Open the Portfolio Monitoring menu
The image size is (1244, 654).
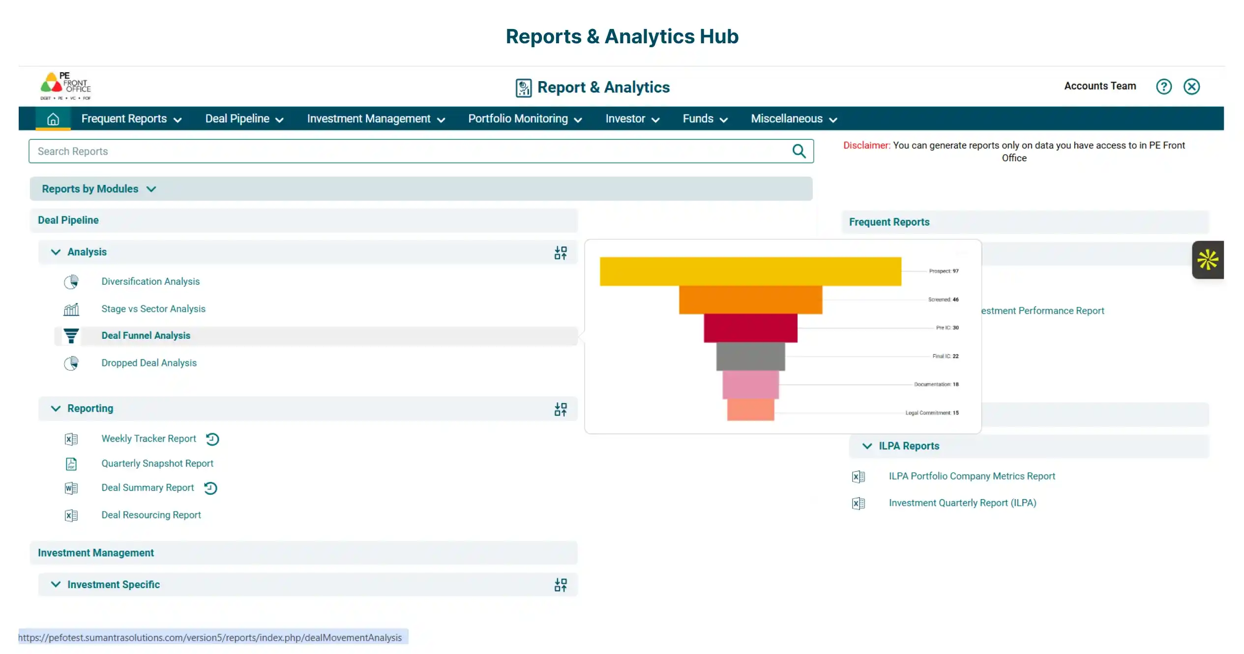pos(525,119)
